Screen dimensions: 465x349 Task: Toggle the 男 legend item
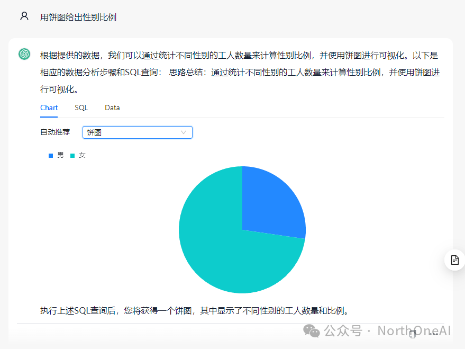click(x=56, y=155)
